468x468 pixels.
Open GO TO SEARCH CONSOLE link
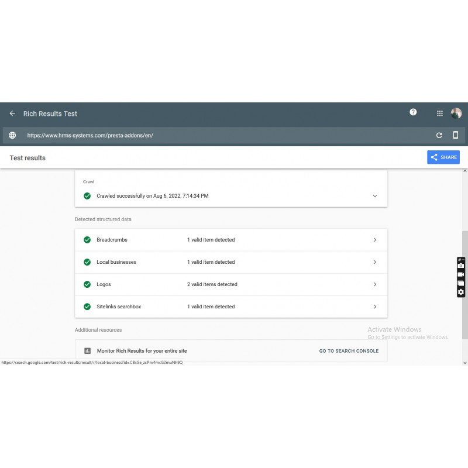click(349, 350)
